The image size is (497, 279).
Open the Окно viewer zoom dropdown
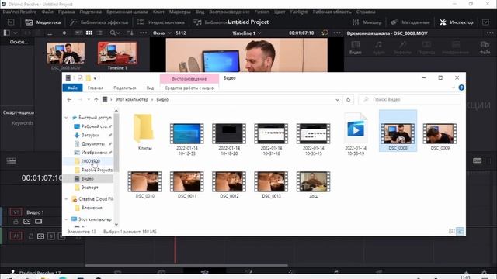tap(162, 33)
